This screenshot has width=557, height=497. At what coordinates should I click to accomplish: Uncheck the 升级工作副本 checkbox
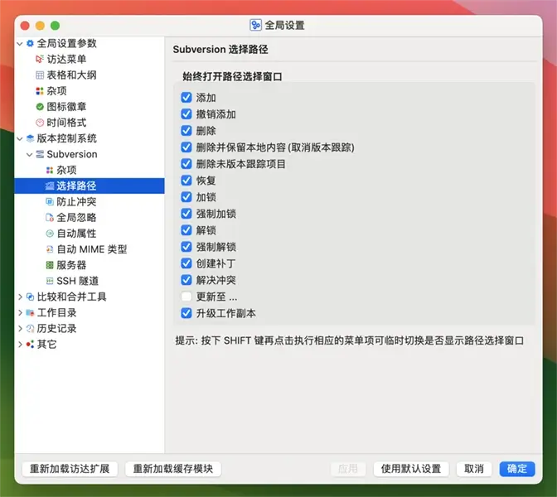(186, 313)
